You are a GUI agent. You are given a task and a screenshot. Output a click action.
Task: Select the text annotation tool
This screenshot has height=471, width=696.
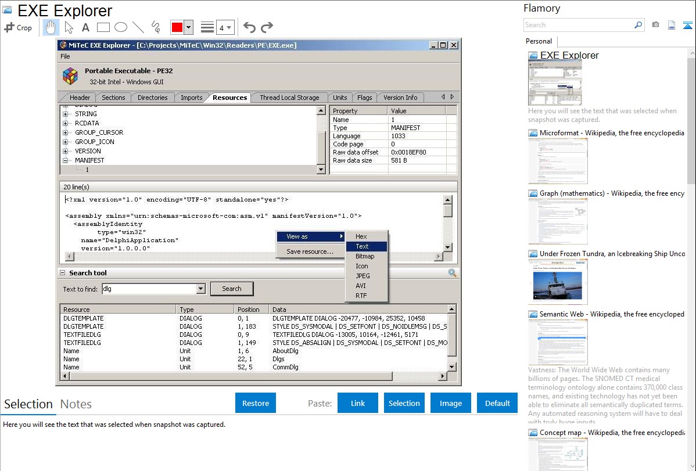(85, 27)
